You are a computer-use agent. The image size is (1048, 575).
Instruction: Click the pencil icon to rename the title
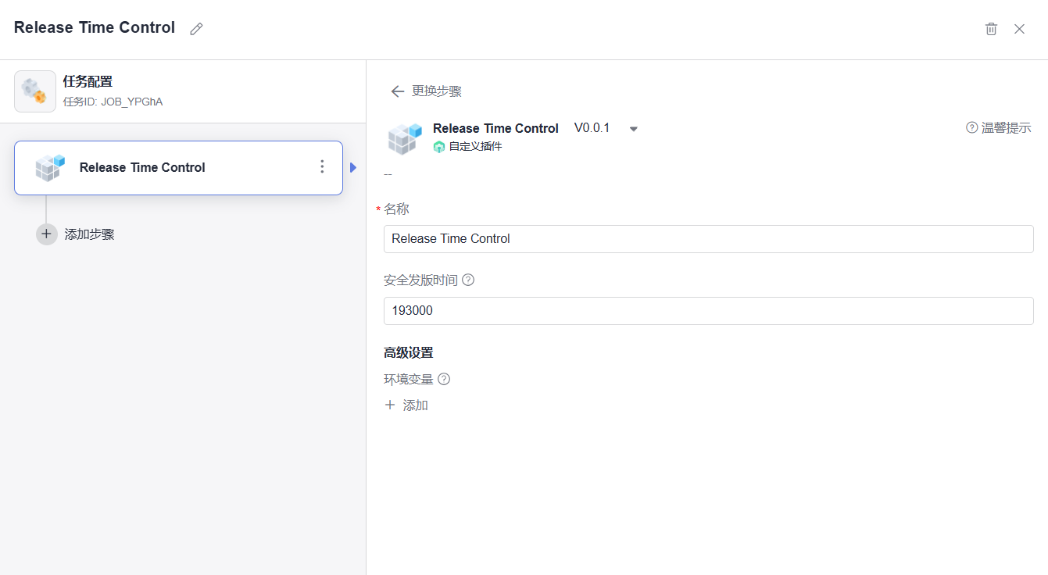tap(196, 29)
